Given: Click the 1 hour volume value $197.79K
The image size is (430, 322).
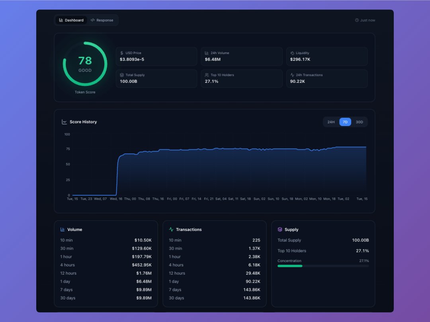Looking at the screenshot, I should [141, 256].
